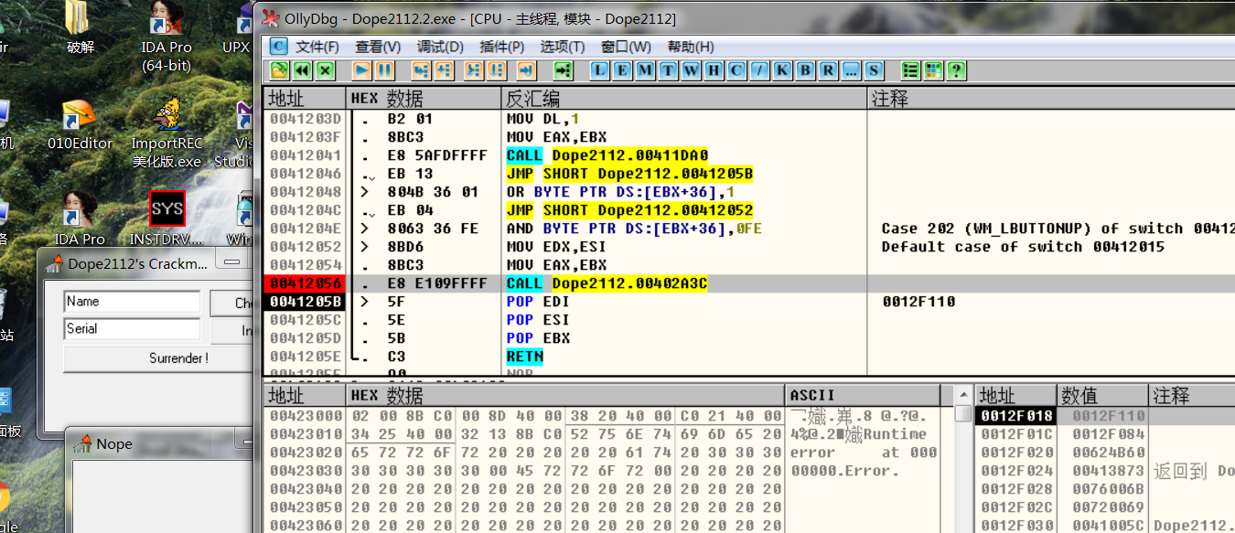The image size is (1235, 533).
Task: Click JMP SHORT Dope2112.0041205B instruction
Action: coord(629,174)
